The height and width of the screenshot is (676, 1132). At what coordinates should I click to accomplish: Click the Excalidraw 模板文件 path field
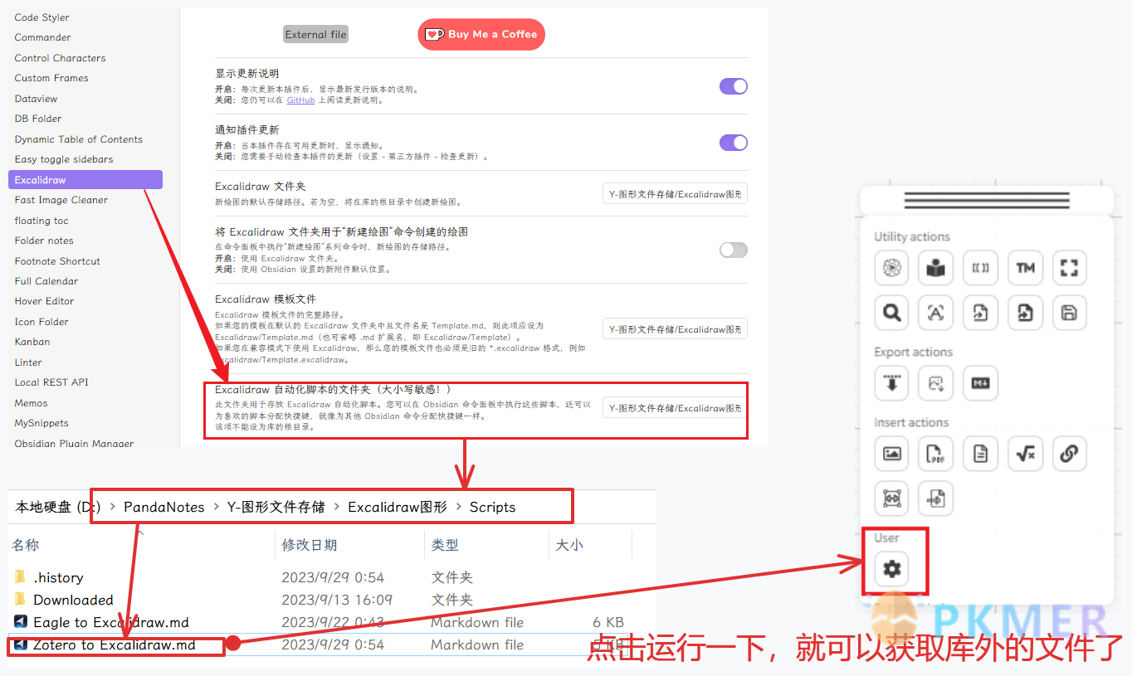[675, 329]
